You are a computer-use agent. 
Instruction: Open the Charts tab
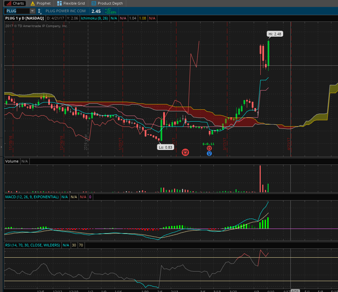click(15, 3)
